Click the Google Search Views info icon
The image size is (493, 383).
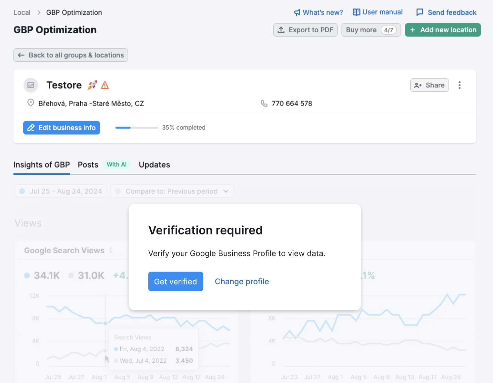tap(111, 250)
